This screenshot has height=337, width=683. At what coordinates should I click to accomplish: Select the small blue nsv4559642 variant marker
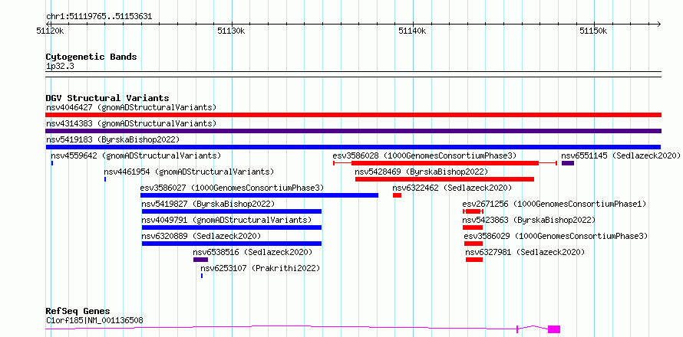pos(52,163)
